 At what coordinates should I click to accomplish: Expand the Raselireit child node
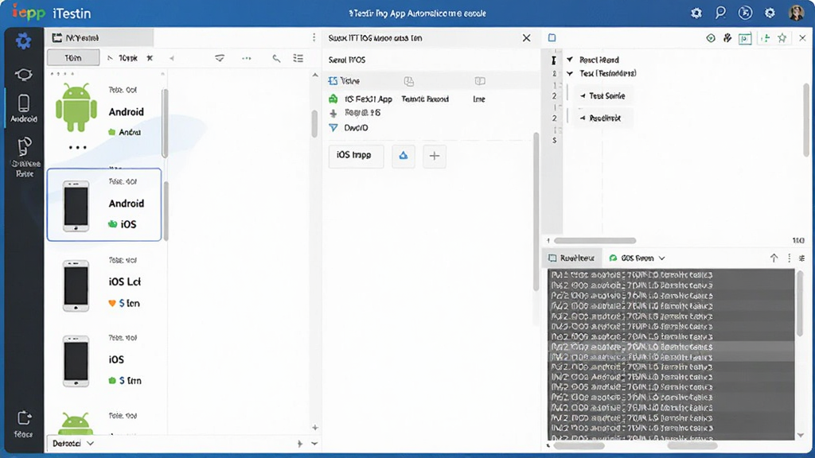583,118
